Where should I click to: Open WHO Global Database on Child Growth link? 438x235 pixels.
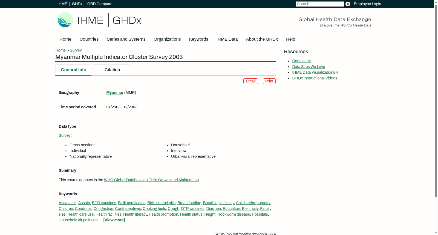pos(151,180)
